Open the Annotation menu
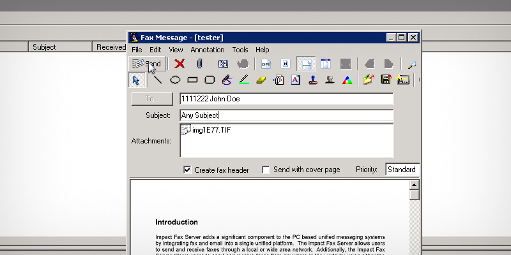This screenshot has width=511, height=255. (x=207, y=50)
